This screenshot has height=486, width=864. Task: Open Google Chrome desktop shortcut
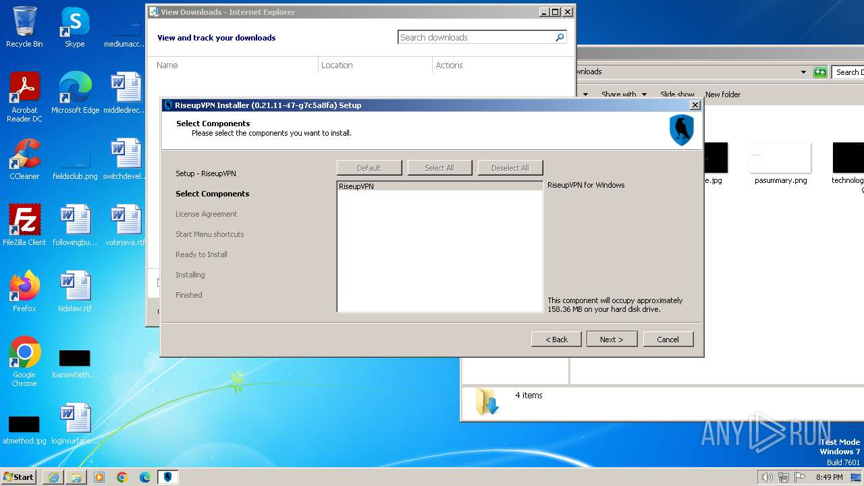24,362
